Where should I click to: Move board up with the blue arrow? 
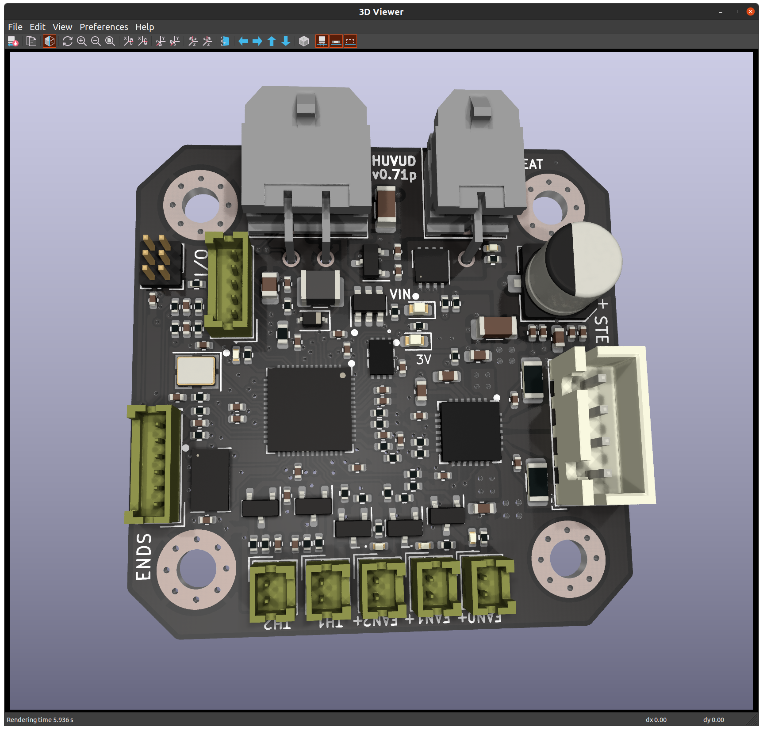(272, 42)
